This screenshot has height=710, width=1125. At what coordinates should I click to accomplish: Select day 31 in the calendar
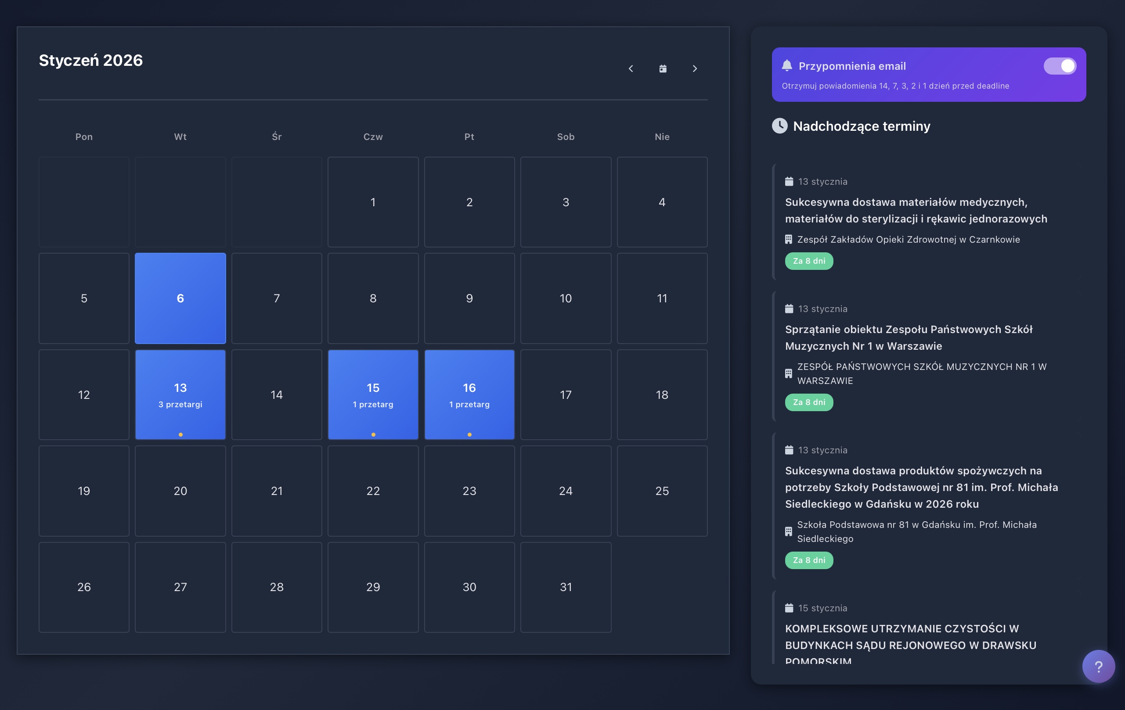pos(565,587)
